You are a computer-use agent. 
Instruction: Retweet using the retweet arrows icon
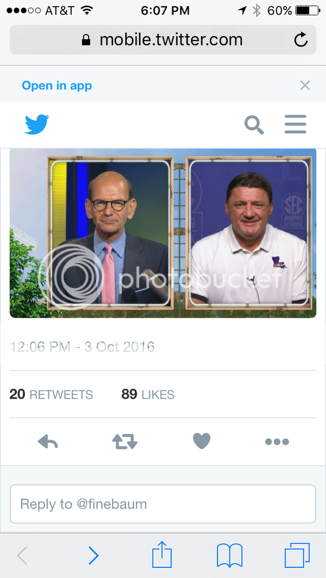coord(125,441)
